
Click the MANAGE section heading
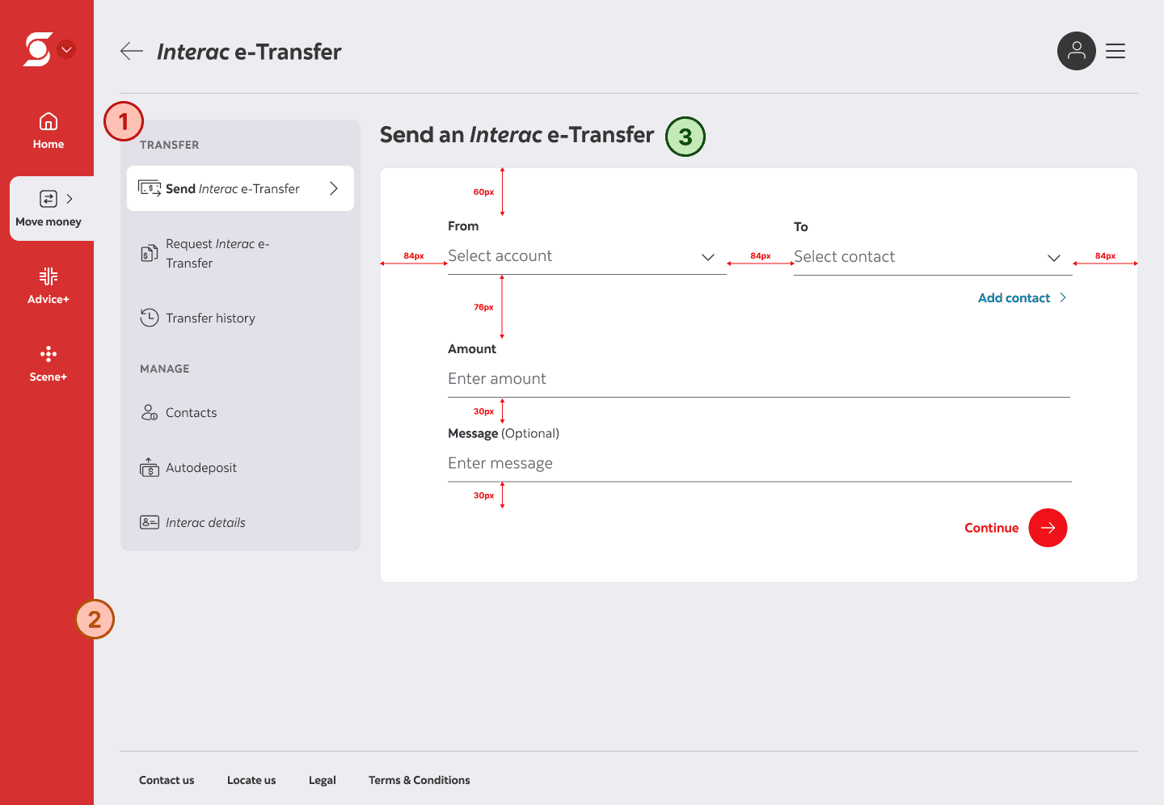point(165,369)
